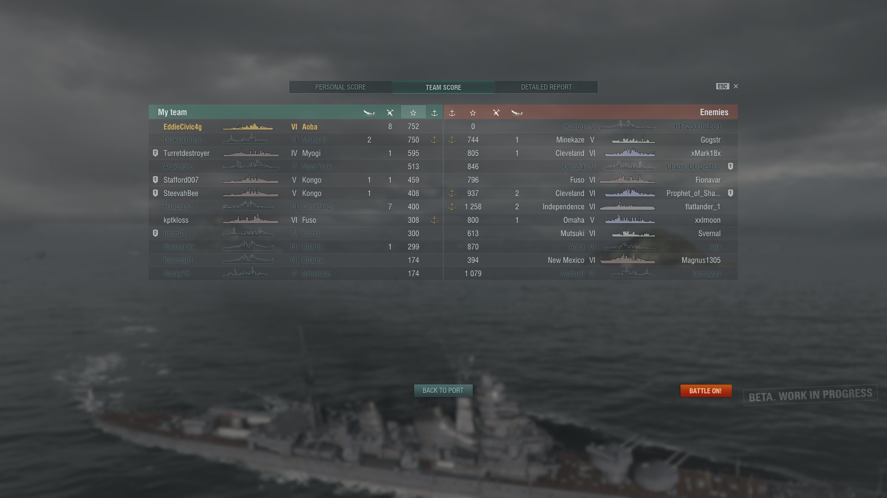
Task: Select the Team Score tab
Action: [443, 87]
